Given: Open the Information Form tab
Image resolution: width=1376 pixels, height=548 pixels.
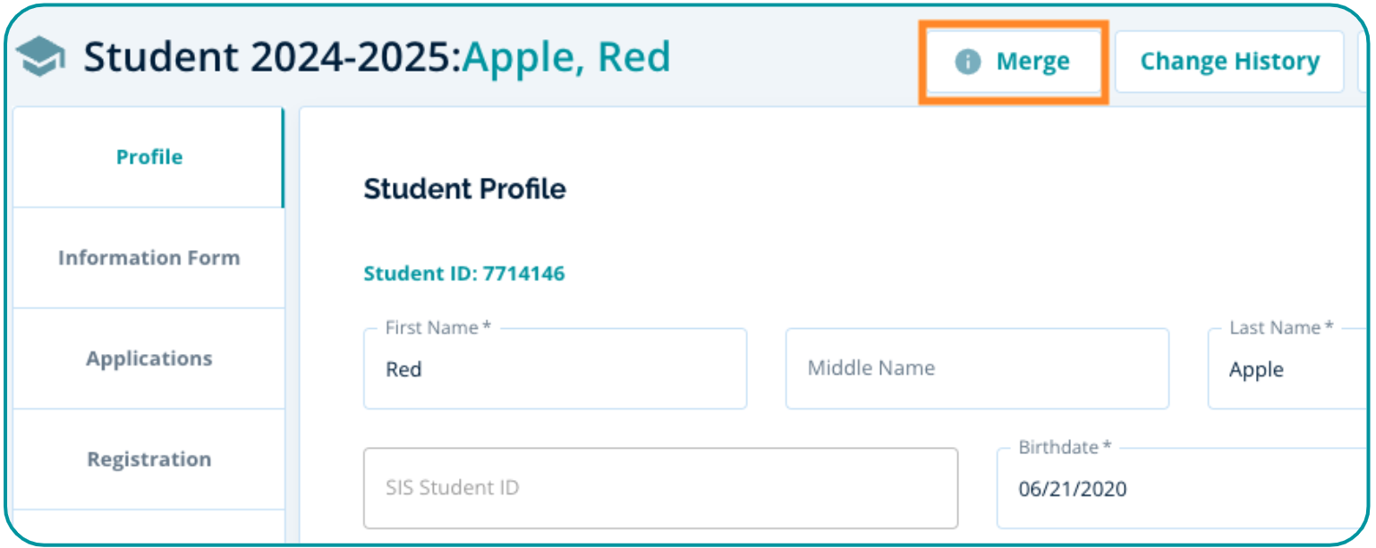Looking at the screenshot, I should pos(149,258).
